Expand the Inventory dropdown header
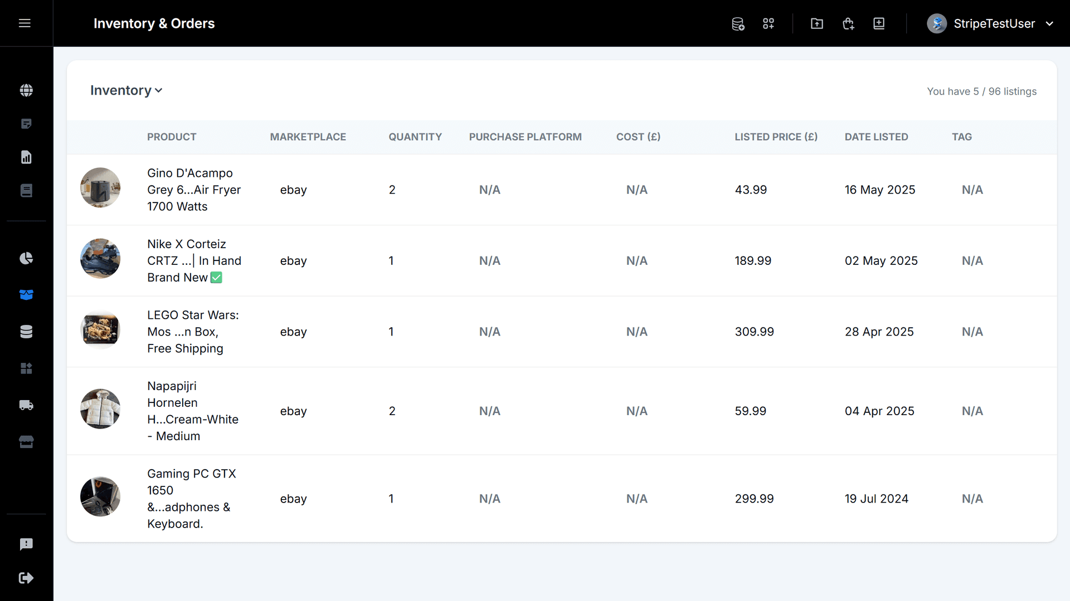Screen dimensions: 1070x601 tap(126, 90)
